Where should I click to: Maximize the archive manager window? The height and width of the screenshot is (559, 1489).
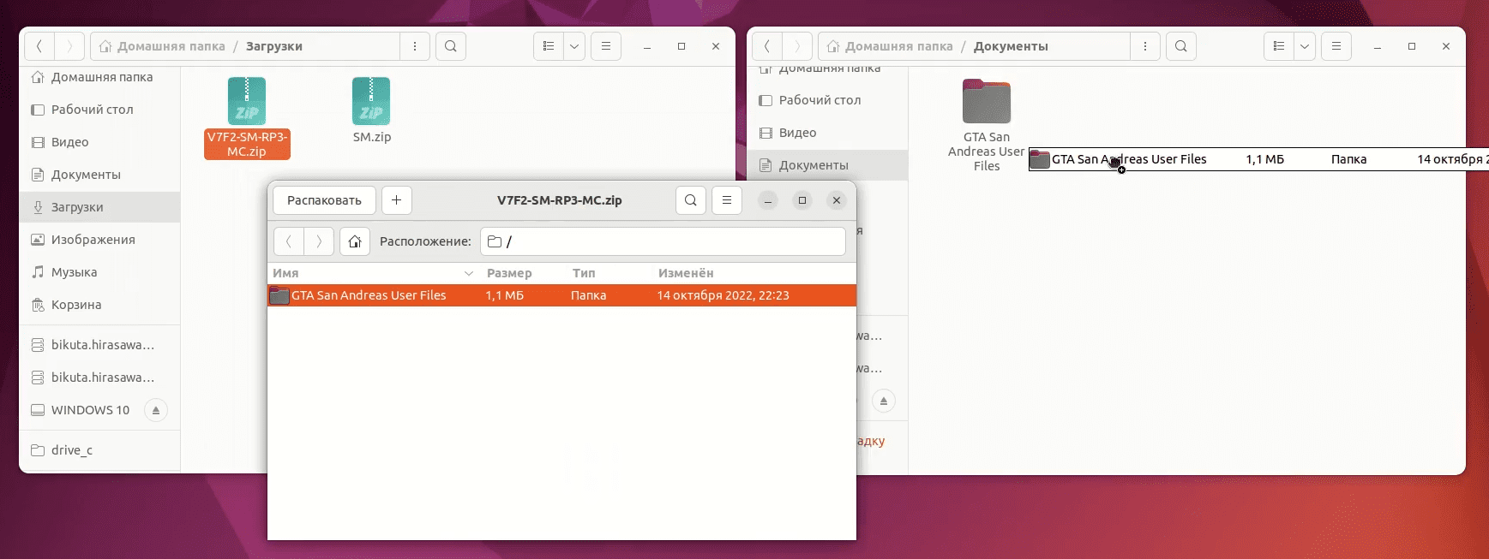click(802, 200)
